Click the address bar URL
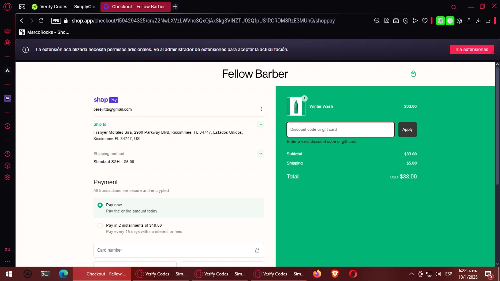Viewport: 500px width, 281px height. (x=203, y=21)
